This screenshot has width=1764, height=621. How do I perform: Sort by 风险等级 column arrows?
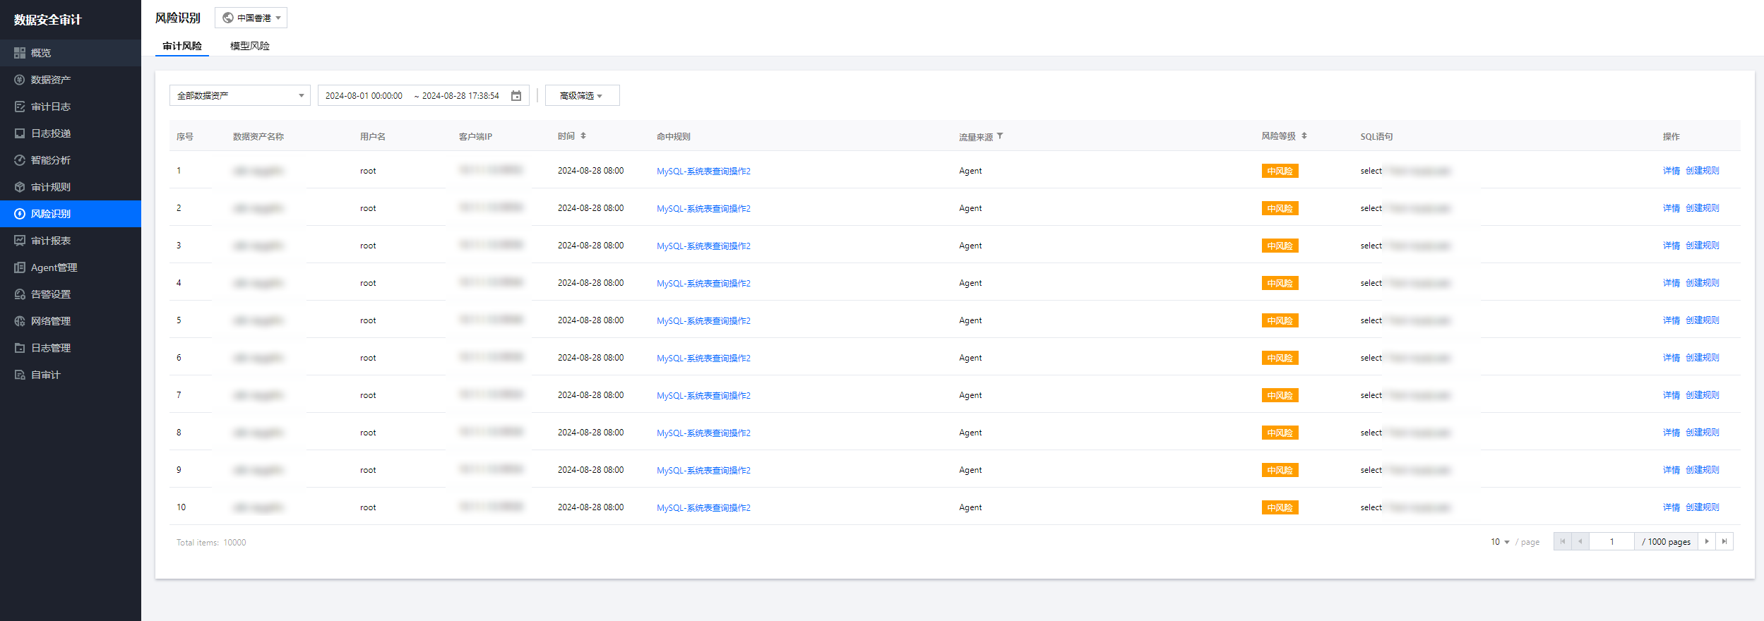1304,136
